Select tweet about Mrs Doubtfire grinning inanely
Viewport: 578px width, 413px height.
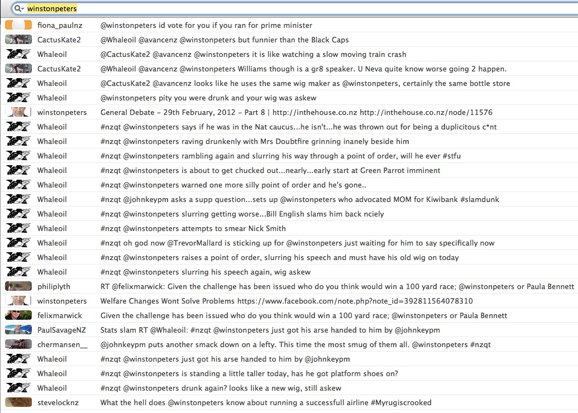(x=255, y=141)
